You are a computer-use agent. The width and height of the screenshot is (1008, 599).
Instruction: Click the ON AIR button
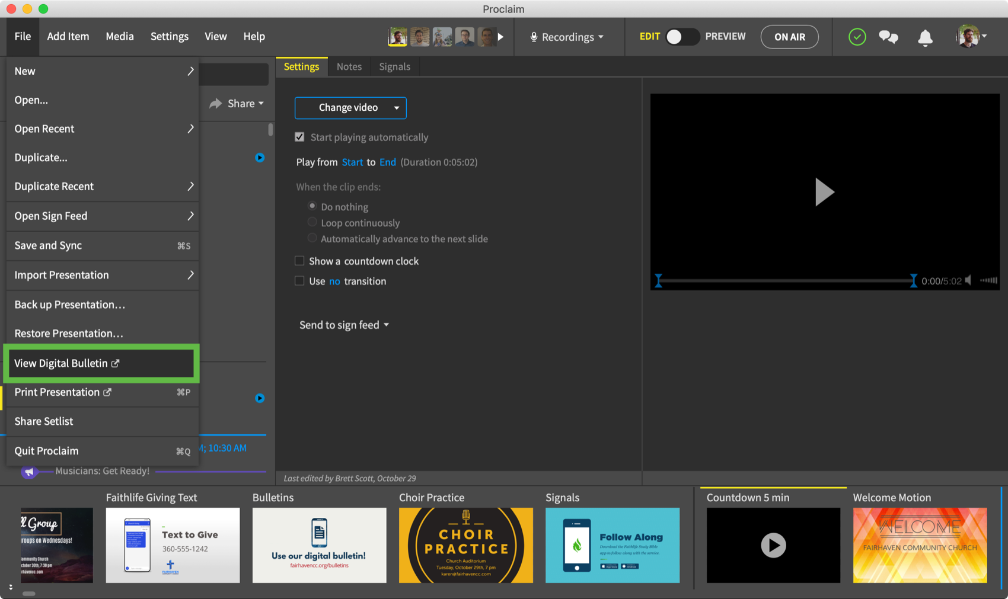[x=790, y=37]
